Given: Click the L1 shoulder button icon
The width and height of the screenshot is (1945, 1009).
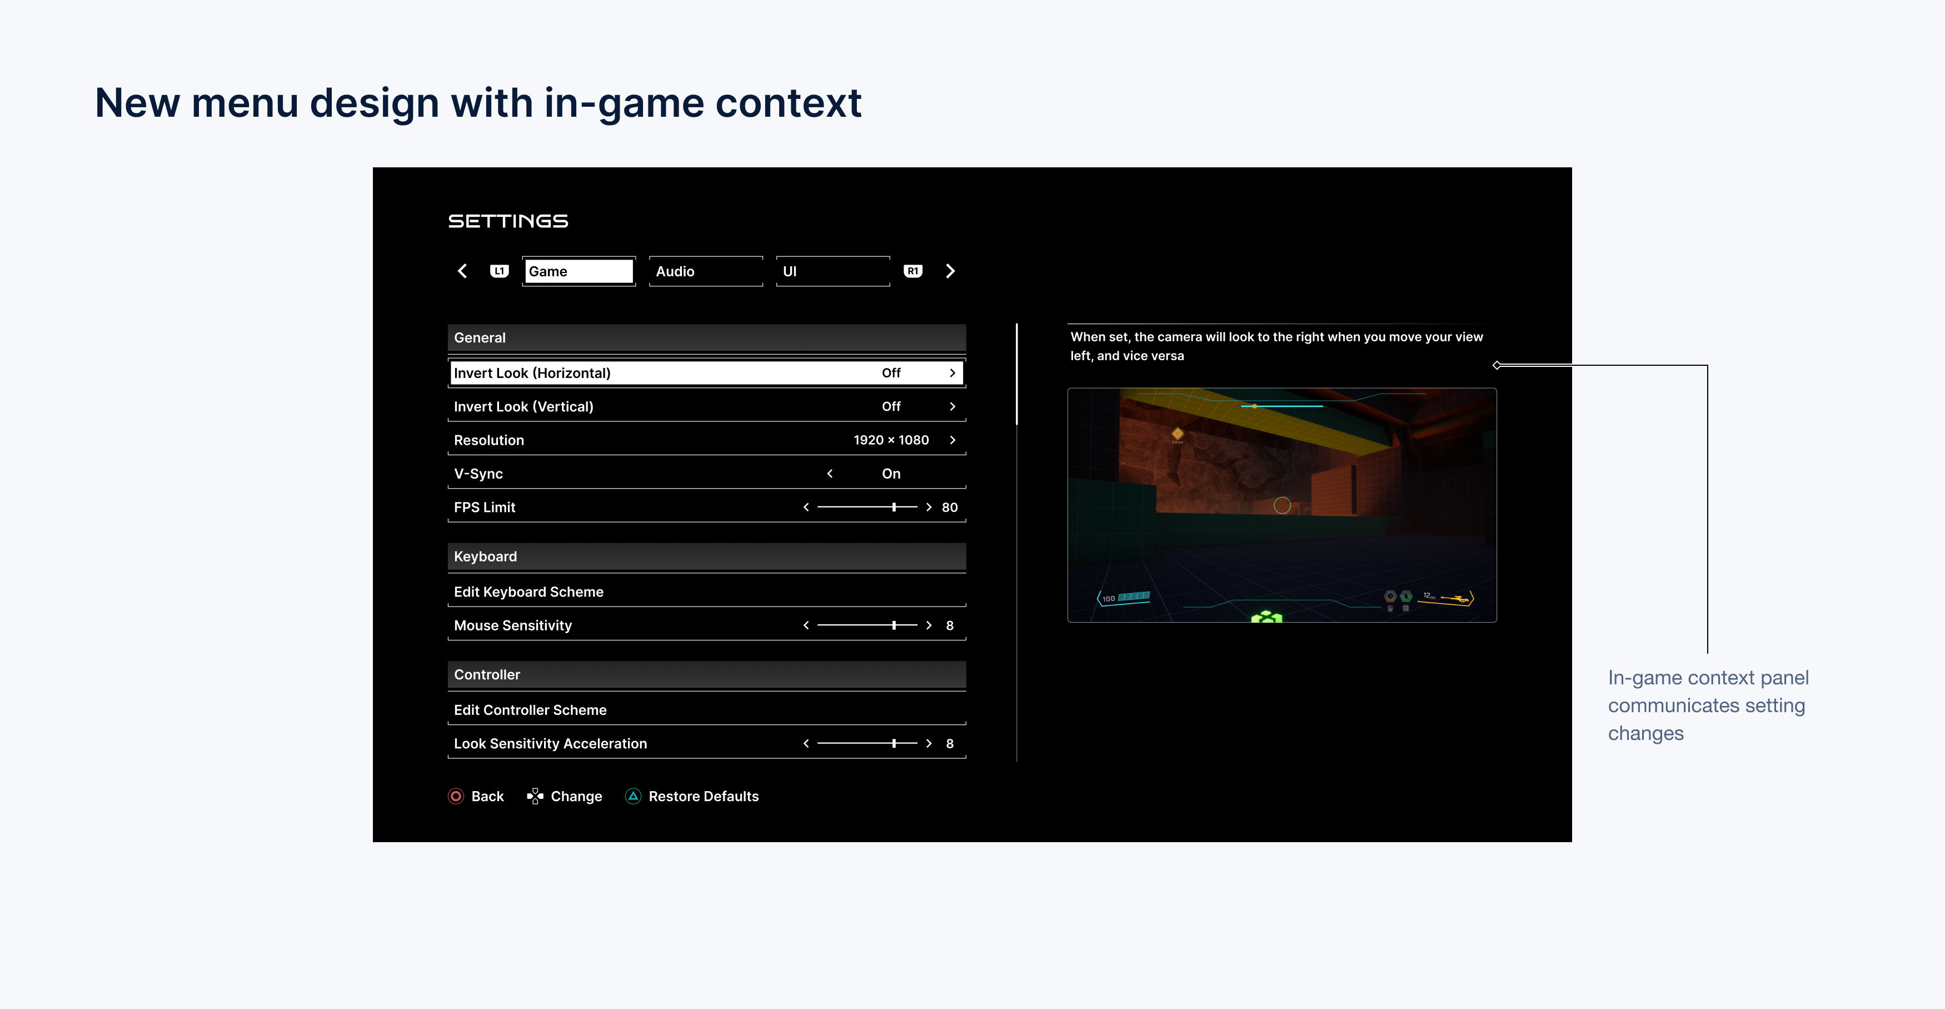Looking at the screenshot, I should pyautogui.click(x=499, y=271).
